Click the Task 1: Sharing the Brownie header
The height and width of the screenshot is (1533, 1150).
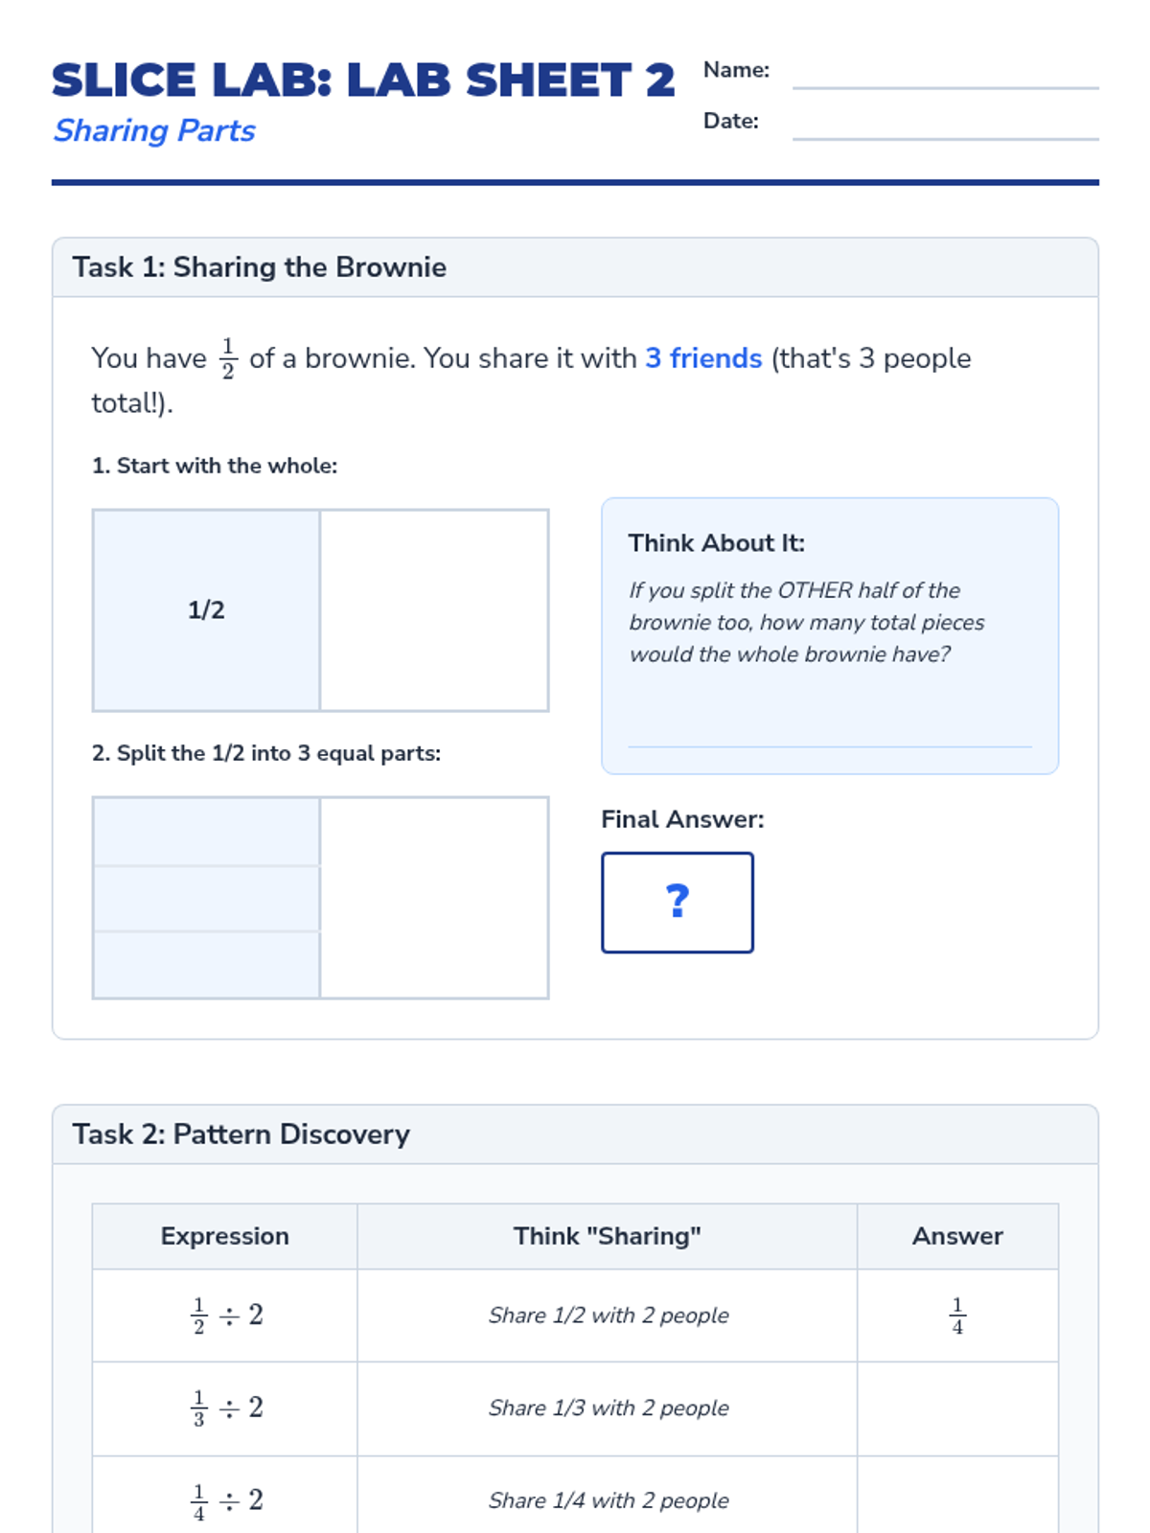pyautogui.click(x=260, y=267)
